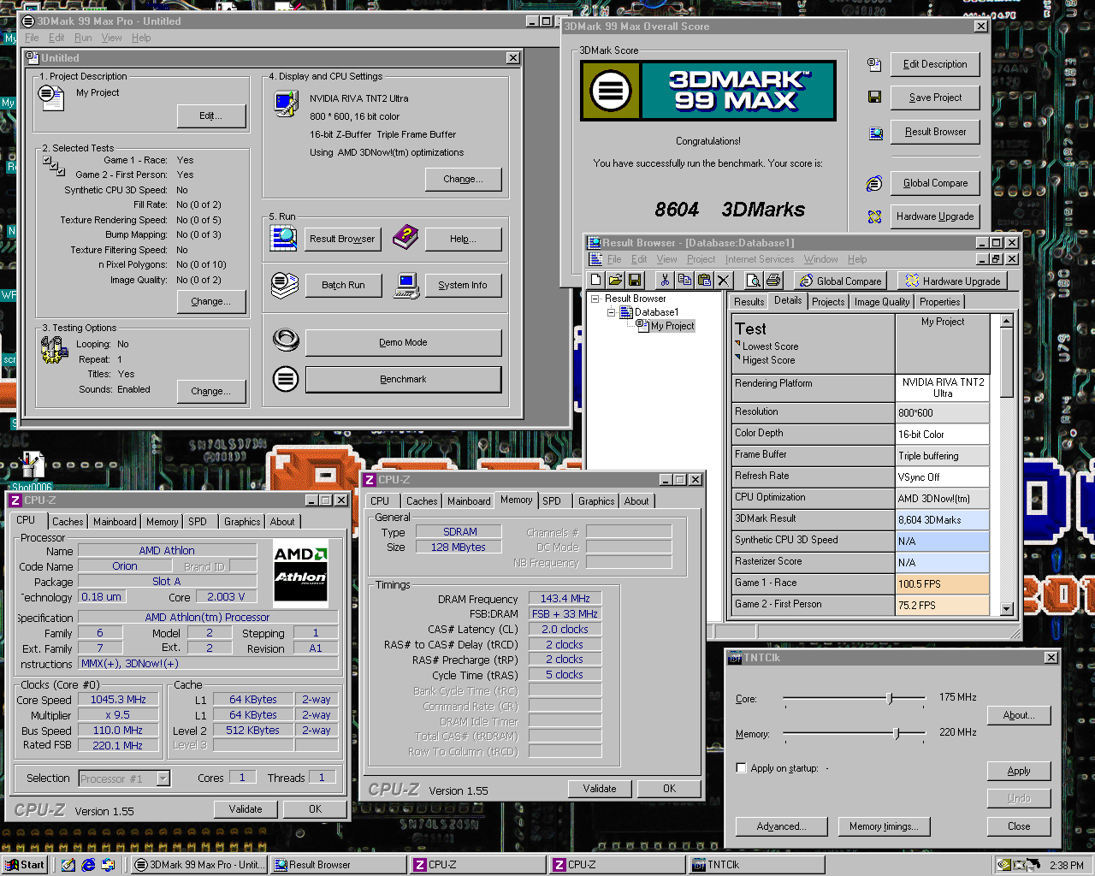Collapse the Result Browser root tree node
The width and height of the screenshot is (1095, 876).
click(595, 299)
